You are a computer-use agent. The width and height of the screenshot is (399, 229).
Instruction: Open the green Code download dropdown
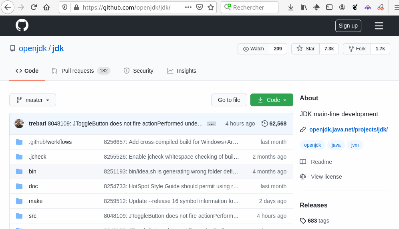272,100
